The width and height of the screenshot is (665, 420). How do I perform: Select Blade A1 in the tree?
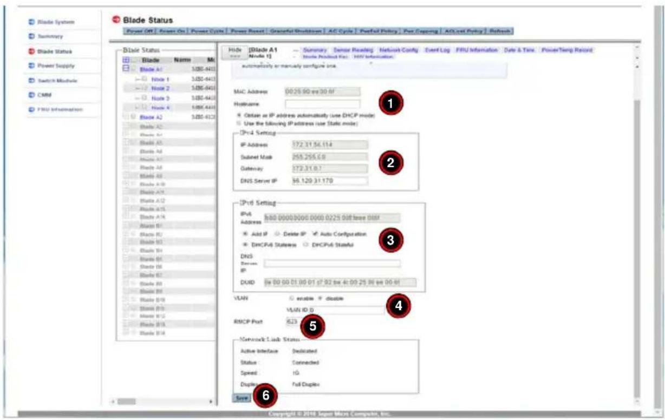tap(151, 69)
